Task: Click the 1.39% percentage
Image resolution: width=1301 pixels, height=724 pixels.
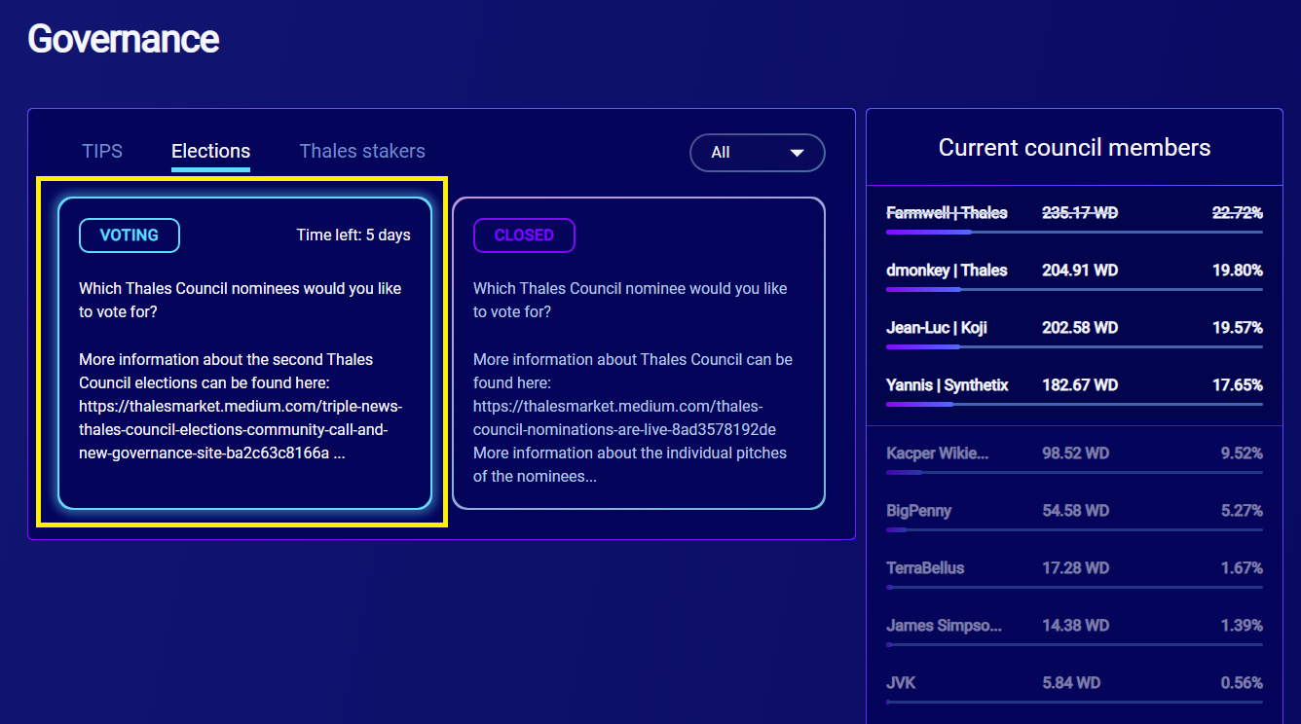Action: click(x=1242, y=626)
